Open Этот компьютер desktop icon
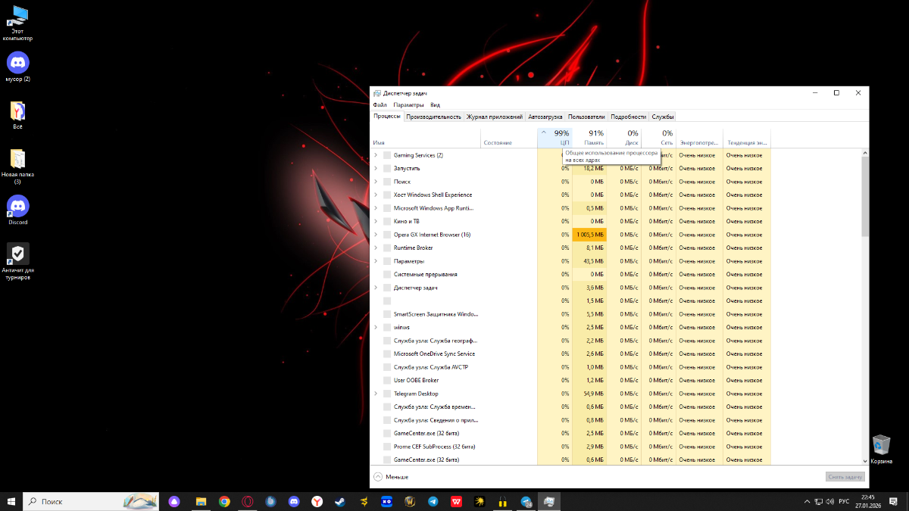The height and width of the screenshot is (511, 909). tap(17, 15)
